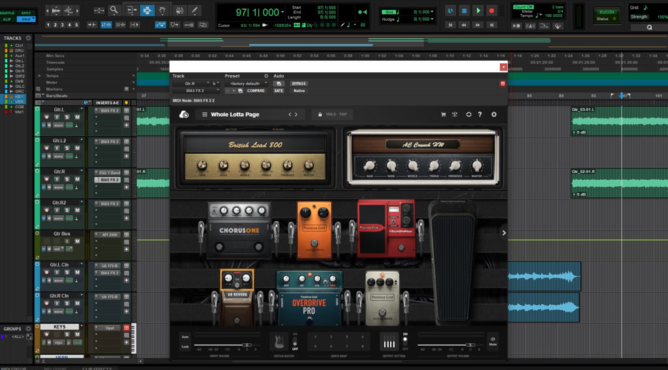The width and height of the screenshot is (668, 370).
Task: Open EQ3 7-Band insert on Gtr.R
Action: point(110,173)
